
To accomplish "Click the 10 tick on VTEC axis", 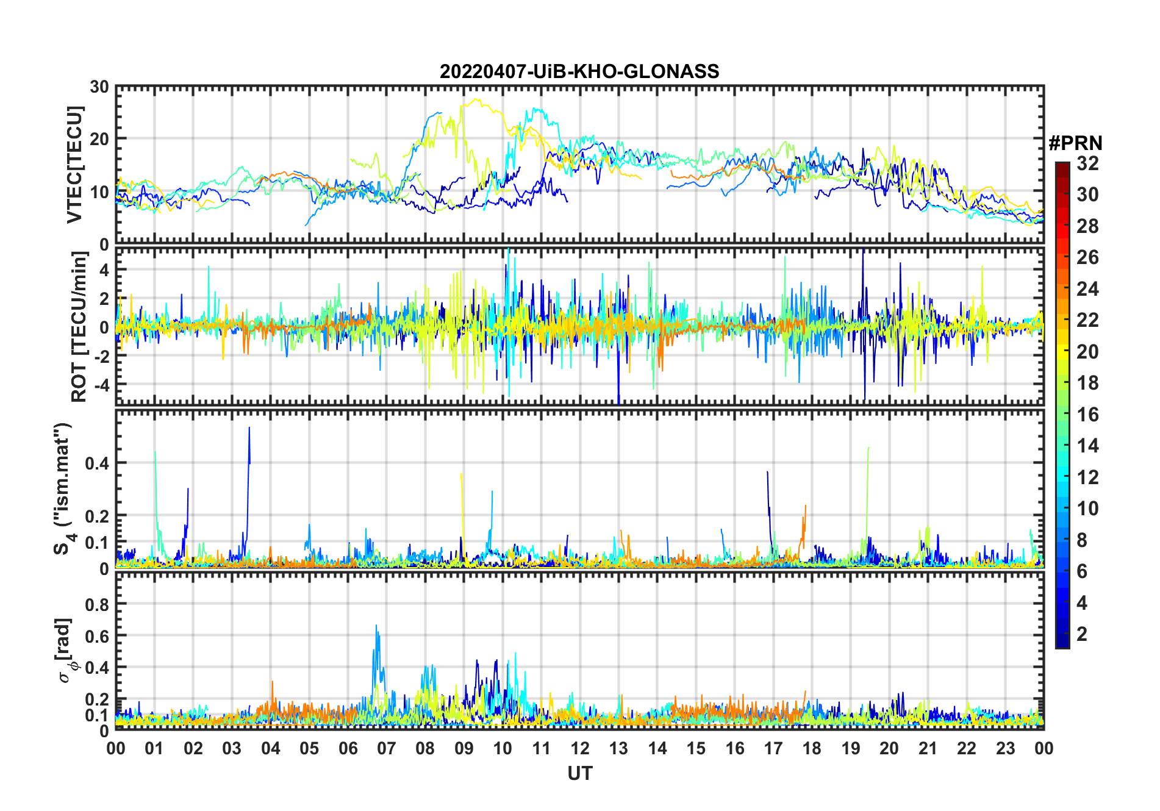I will [99, 192].
